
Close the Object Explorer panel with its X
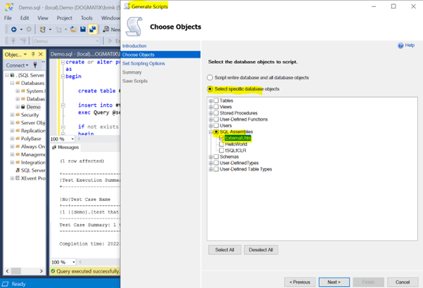(41, 54)
